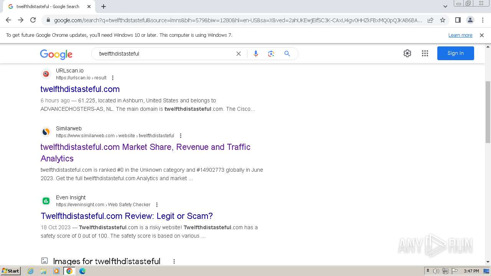Close the twelfthdistasteful Google Search tab
This screenshot has height=276, width=491.
pyautogui.click(x=89, y=7)
